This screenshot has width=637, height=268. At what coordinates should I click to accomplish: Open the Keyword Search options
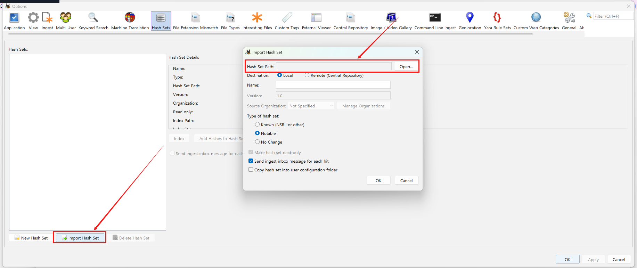point(93,21)
